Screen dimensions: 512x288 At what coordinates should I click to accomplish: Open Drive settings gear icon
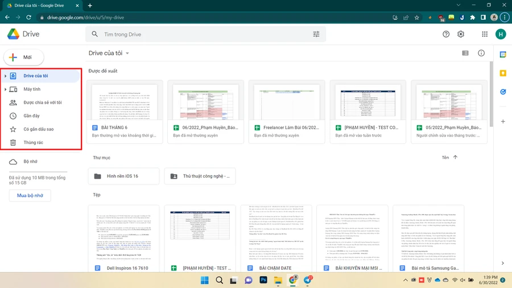461,34
